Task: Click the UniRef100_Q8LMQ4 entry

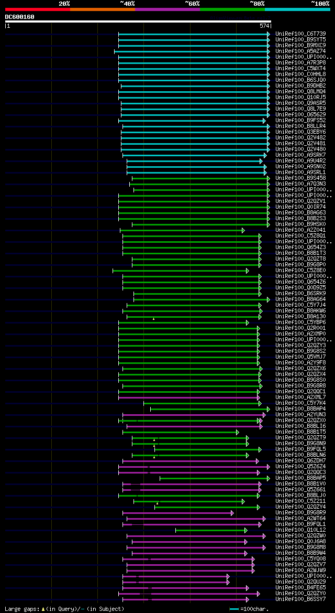Action: pos(300,91)
